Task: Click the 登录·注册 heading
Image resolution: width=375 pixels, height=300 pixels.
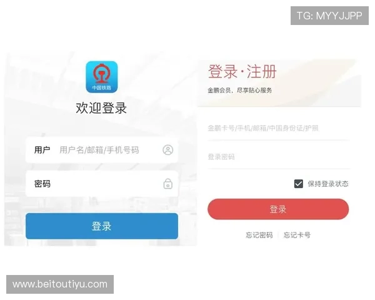Action: 242,71
